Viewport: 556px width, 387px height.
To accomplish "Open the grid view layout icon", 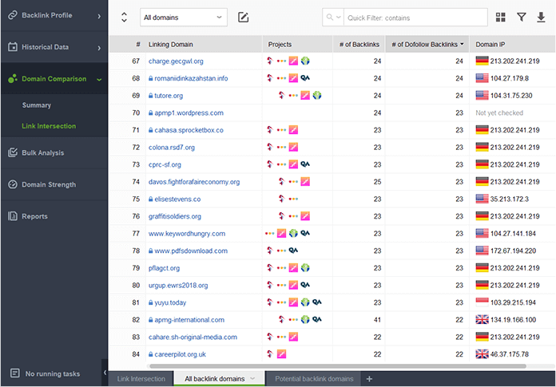I will coord(501,18).
